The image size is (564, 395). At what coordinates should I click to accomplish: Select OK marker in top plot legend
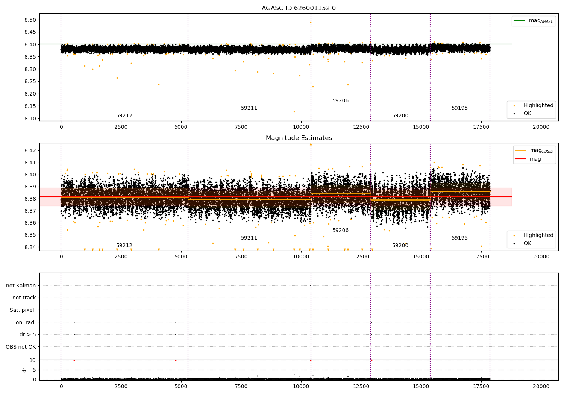pos(514,114)
